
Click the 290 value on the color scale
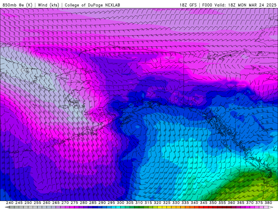pyautogui.click(x=102, y=203)
